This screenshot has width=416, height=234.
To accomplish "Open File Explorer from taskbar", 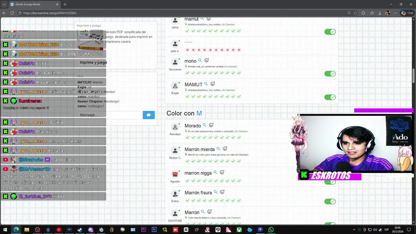I will [x=27, y=230].
